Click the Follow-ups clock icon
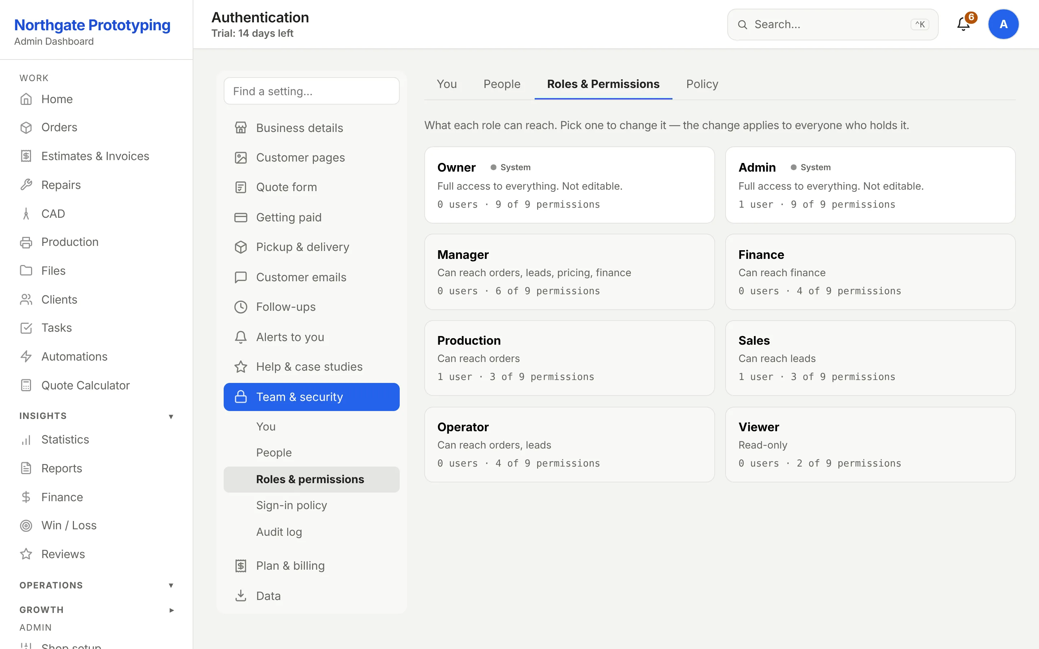Viewport: 1039px width, 649px height. [x=241, y=307]
